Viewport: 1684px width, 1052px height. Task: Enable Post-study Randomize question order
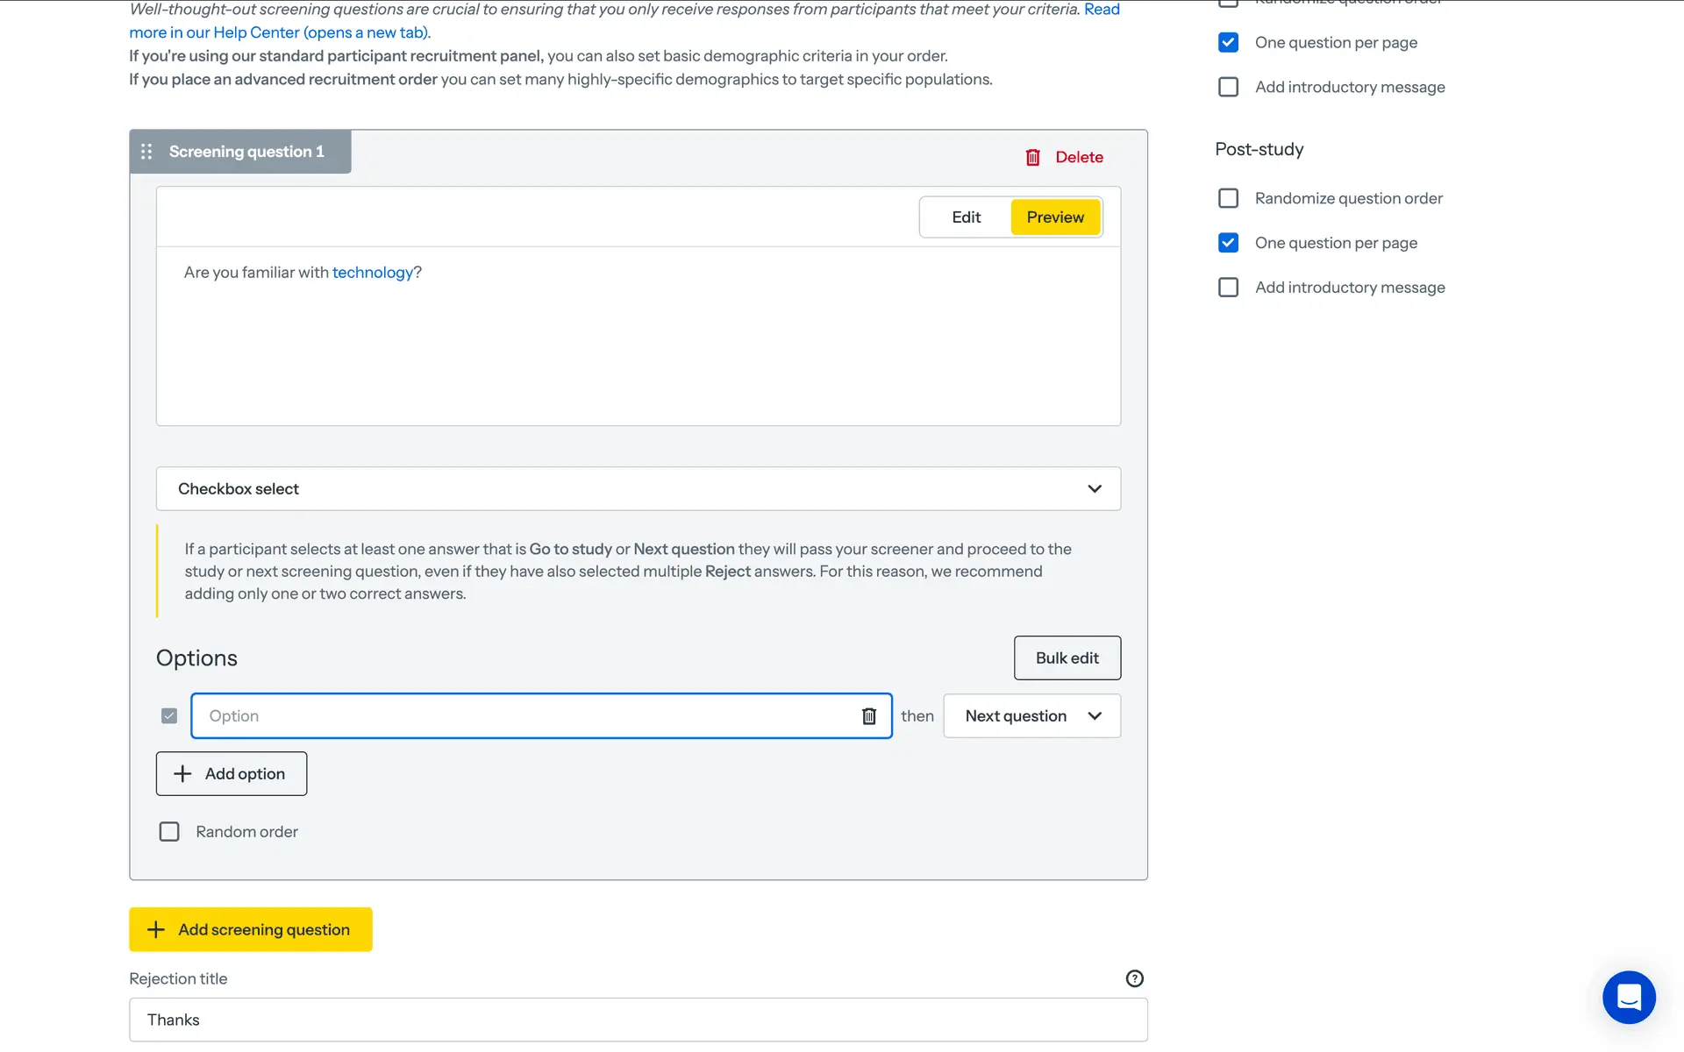click(x=1228, y=198)
